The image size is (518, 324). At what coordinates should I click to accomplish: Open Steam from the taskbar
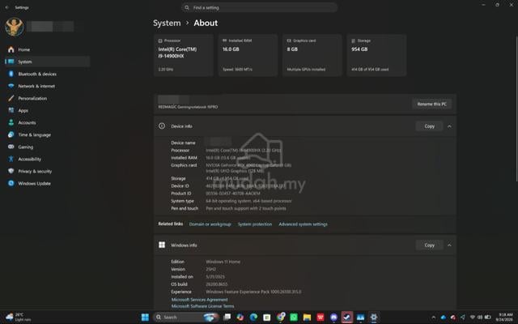click(347, 318)
